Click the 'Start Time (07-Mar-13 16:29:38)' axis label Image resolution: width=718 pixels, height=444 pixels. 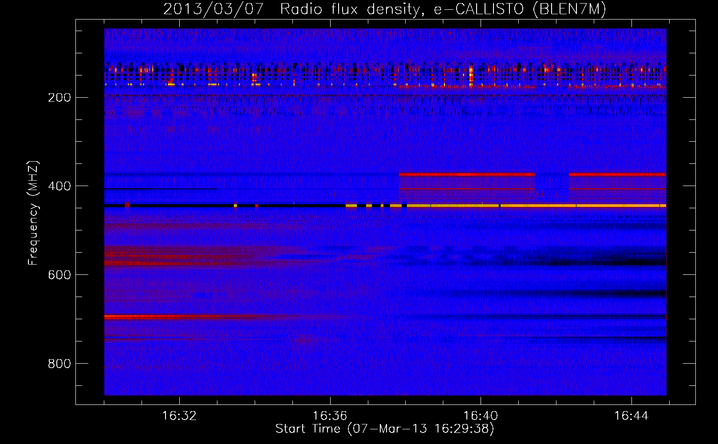(x=385, y=429)
